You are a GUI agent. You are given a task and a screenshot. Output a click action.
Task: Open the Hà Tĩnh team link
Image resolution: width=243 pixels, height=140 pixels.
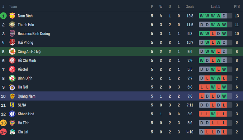click(x=23, y=123)
